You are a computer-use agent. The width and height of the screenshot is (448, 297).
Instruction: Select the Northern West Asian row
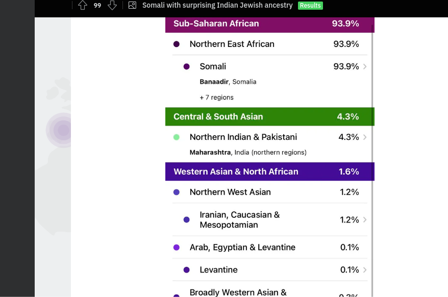coord(269,192)
